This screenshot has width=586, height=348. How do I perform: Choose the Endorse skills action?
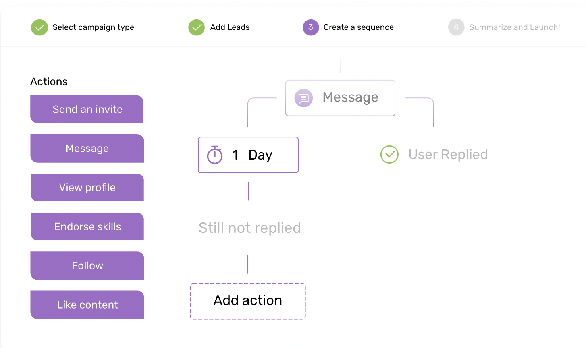pos(87,226)
